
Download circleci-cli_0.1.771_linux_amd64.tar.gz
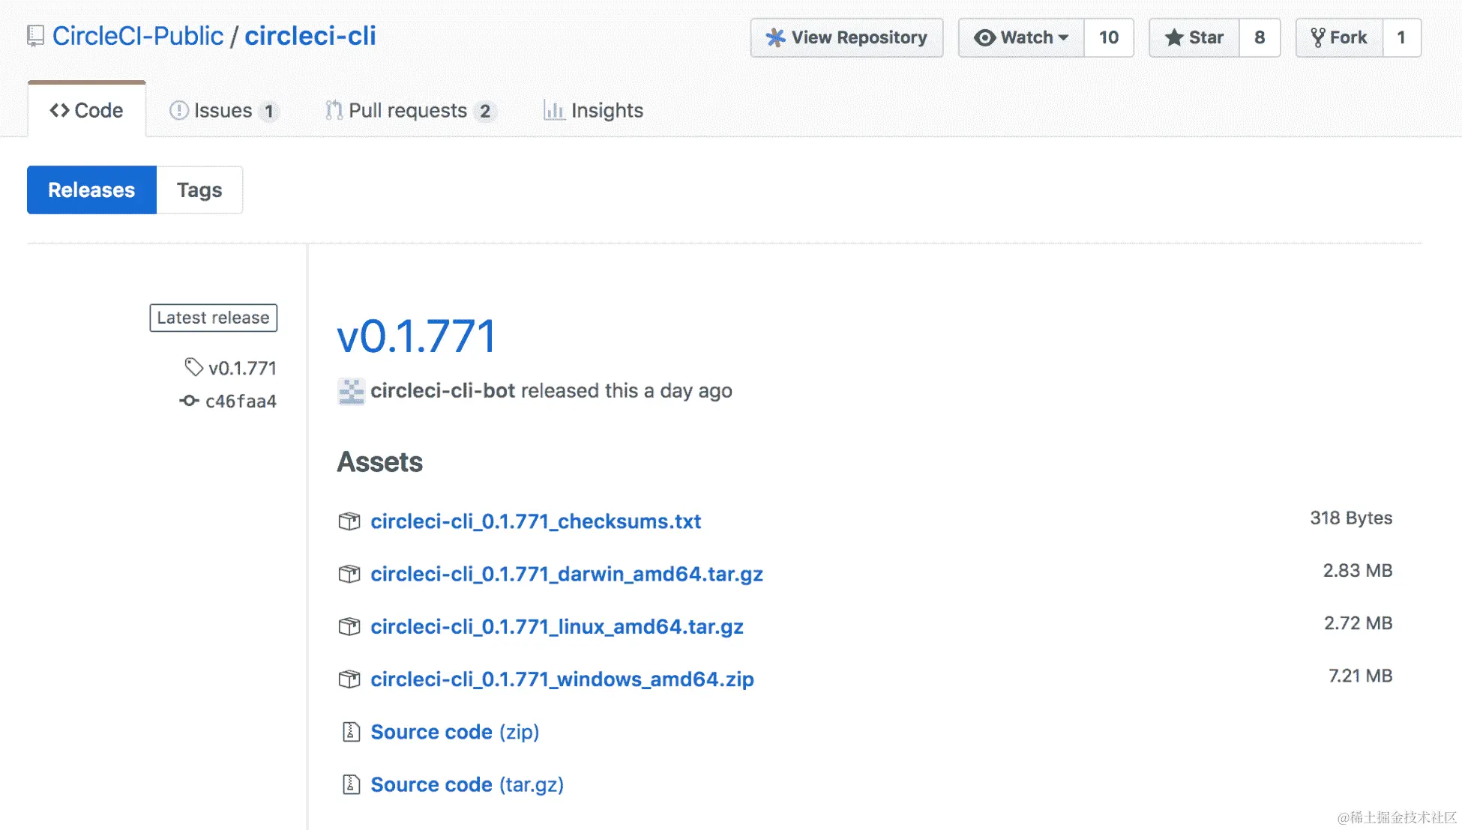(x=556, y=626)
